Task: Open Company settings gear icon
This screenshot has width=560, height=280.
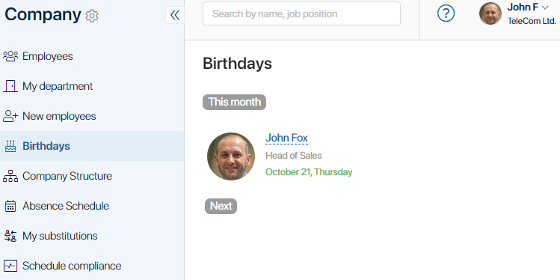Action: click(92, 16)
